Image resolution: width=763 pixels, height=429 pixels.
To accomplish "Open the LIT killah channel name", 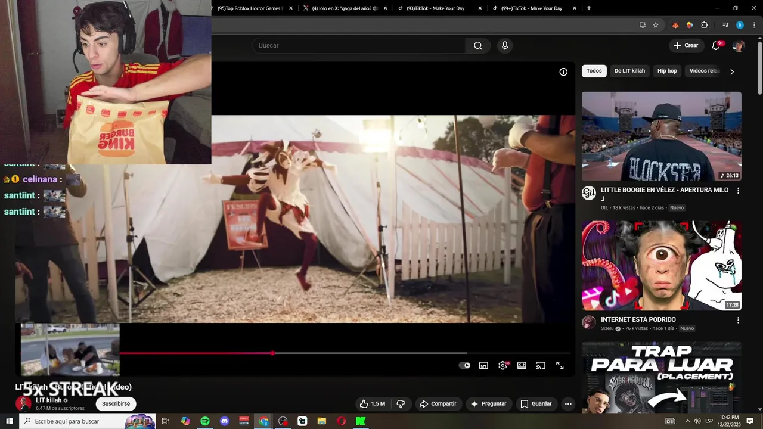I will coord(48,400).
